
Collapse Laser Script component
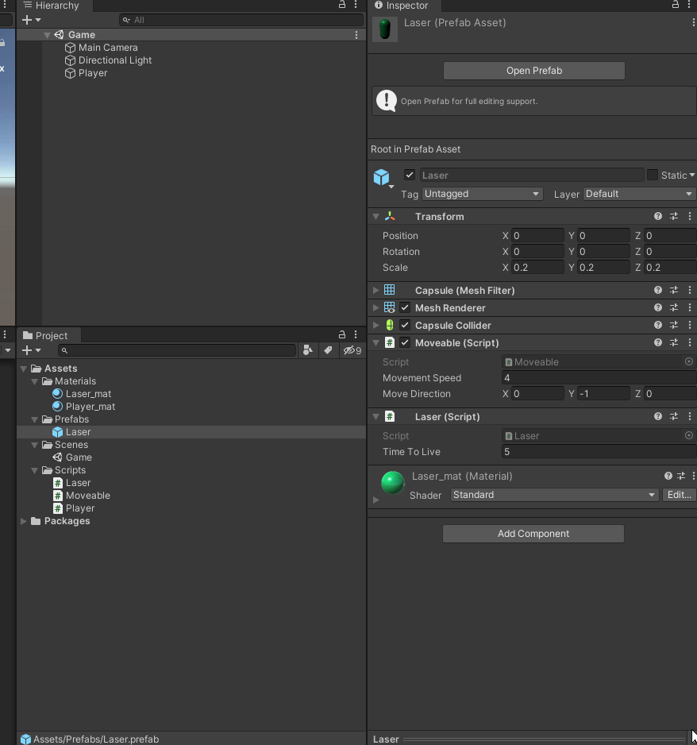click(x=375, y=416)
